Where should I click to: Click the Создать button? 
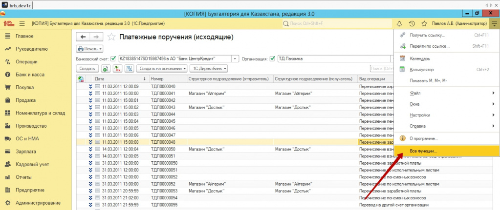coord(87,68)
